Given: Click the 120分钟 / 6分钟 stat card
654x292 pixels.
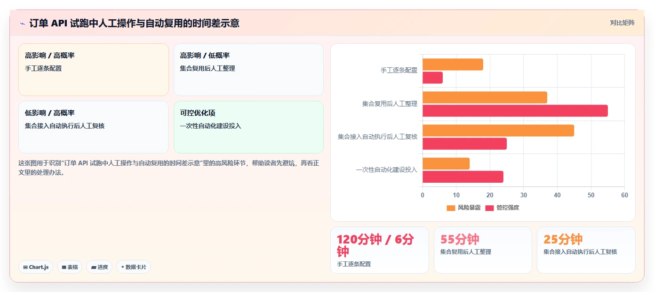Looking at the screenshot, I should pos(380,250).
